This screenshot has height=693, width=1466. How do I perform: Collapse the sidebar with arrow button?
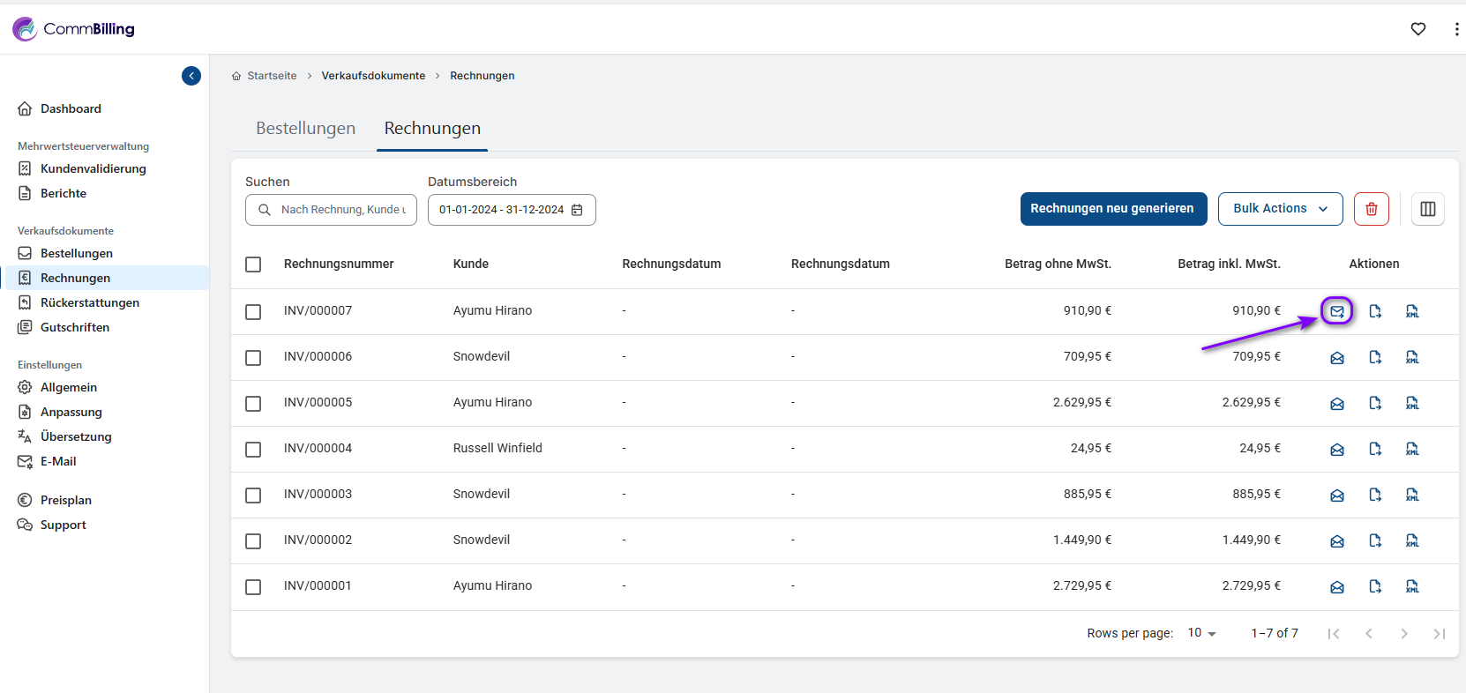coord(191,76)
